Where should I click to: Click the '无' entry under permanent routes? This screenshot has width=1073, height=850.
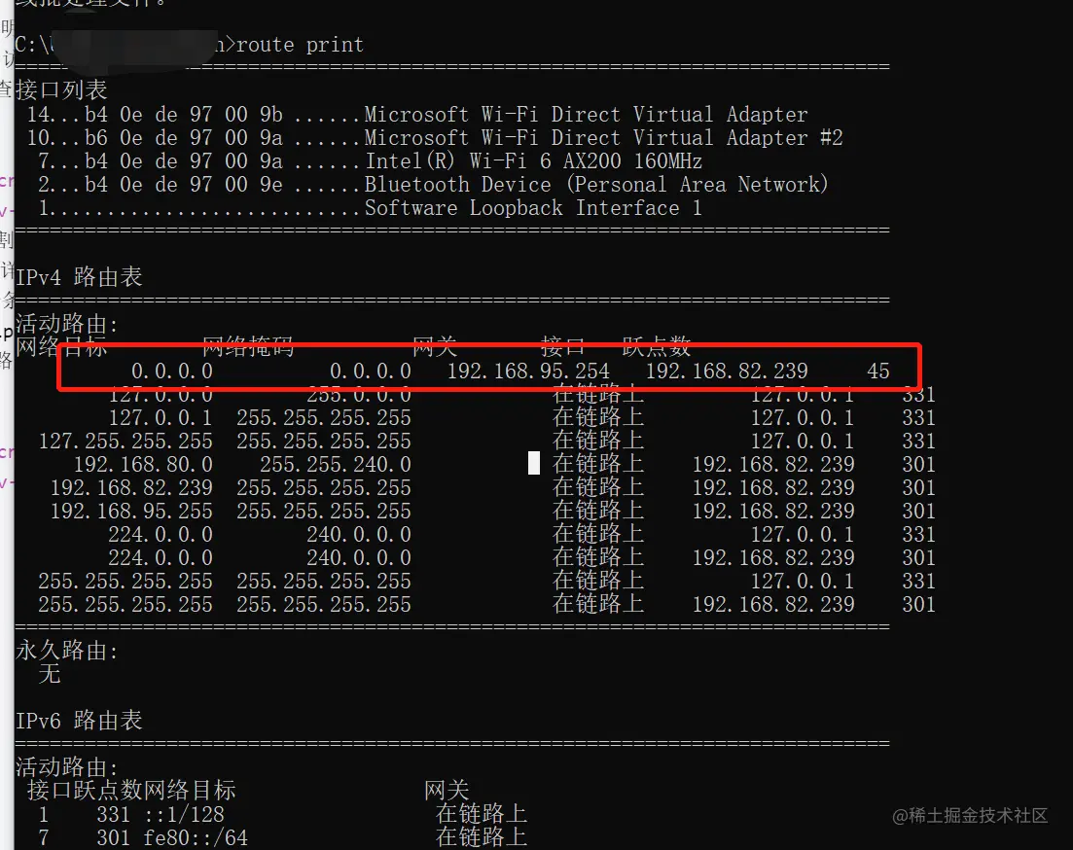pos(50,673)
